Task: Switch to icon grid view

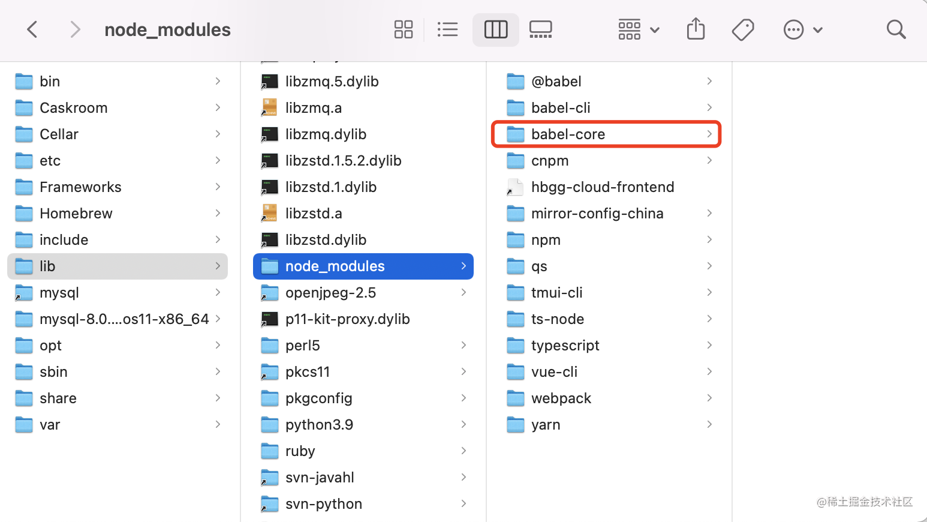Action: pyautogui.click(x=404, y=29)
